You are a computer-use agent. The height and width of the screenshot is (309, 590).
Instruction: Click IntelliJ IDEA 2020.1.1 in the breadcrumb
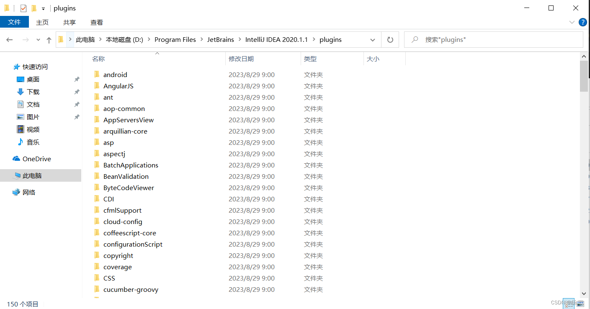[276, 40]
